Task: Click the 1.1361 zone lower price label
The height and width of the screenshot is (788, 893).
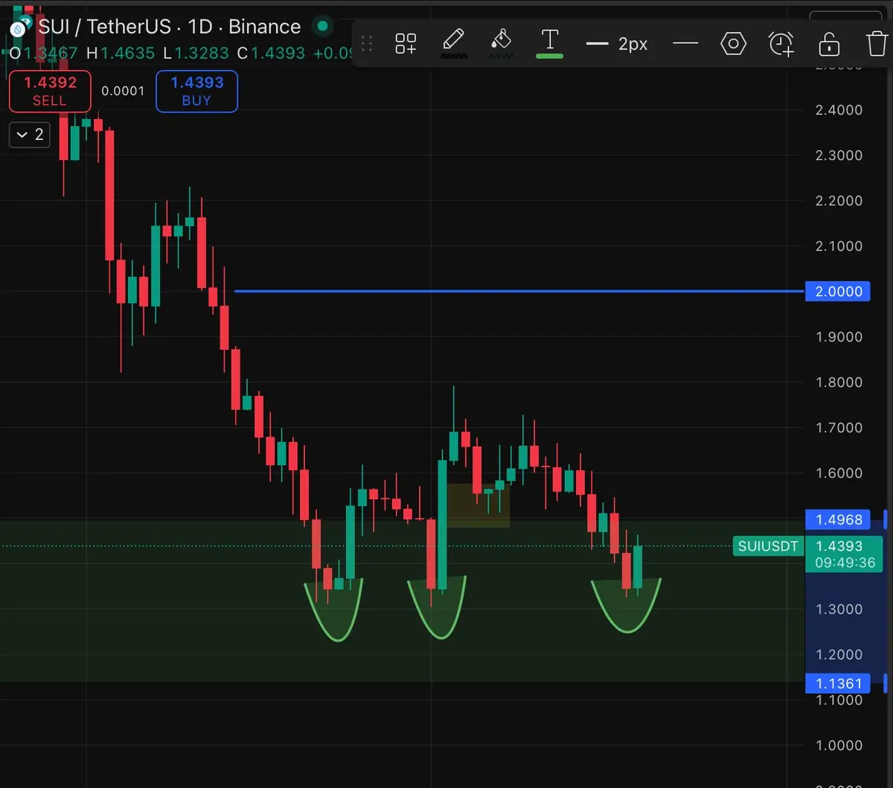Action: (839, 683)
